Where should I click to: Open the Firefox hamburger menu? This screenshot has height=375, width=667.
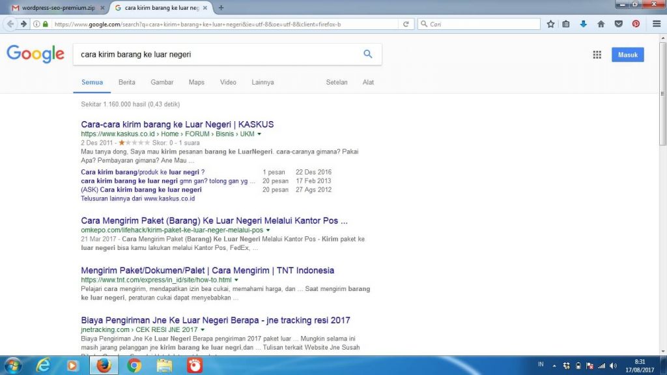point(657,24)
